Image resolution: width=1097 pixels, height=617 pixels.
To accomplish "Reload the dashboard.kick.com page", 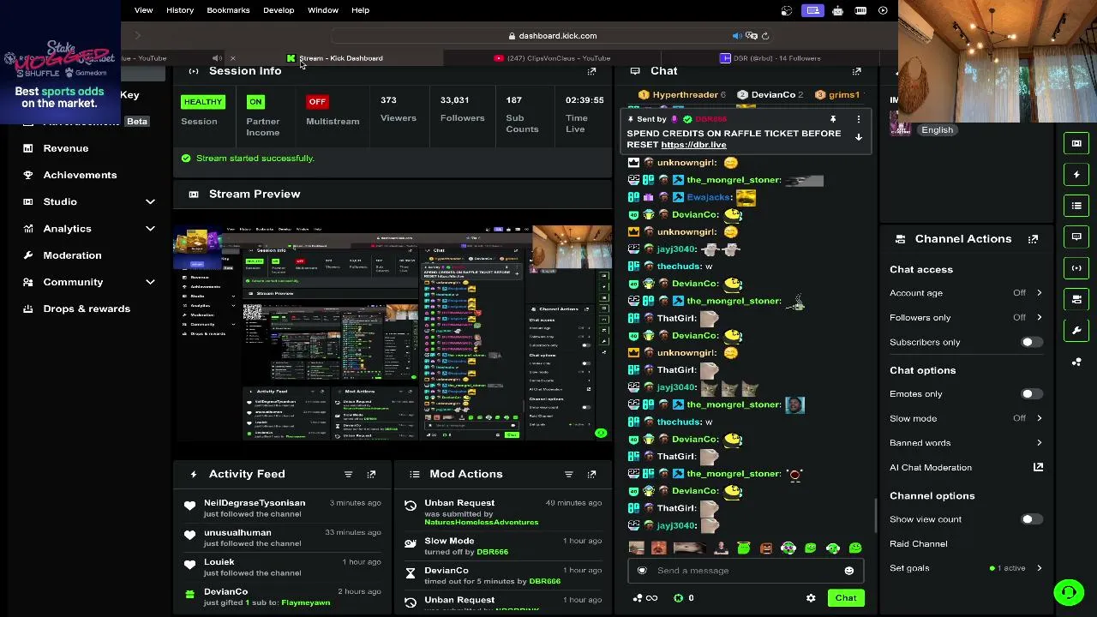I will (765, 36).
